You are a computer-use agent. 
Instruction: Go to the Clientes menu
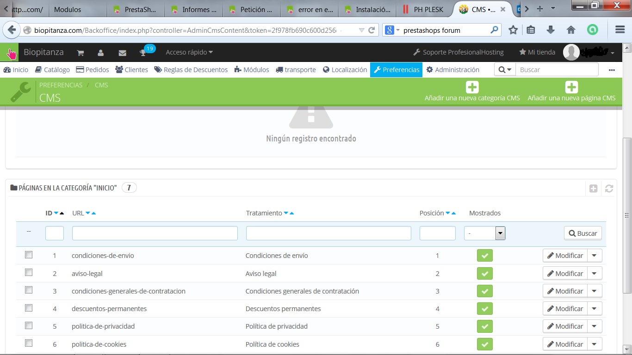coord(132,70)
